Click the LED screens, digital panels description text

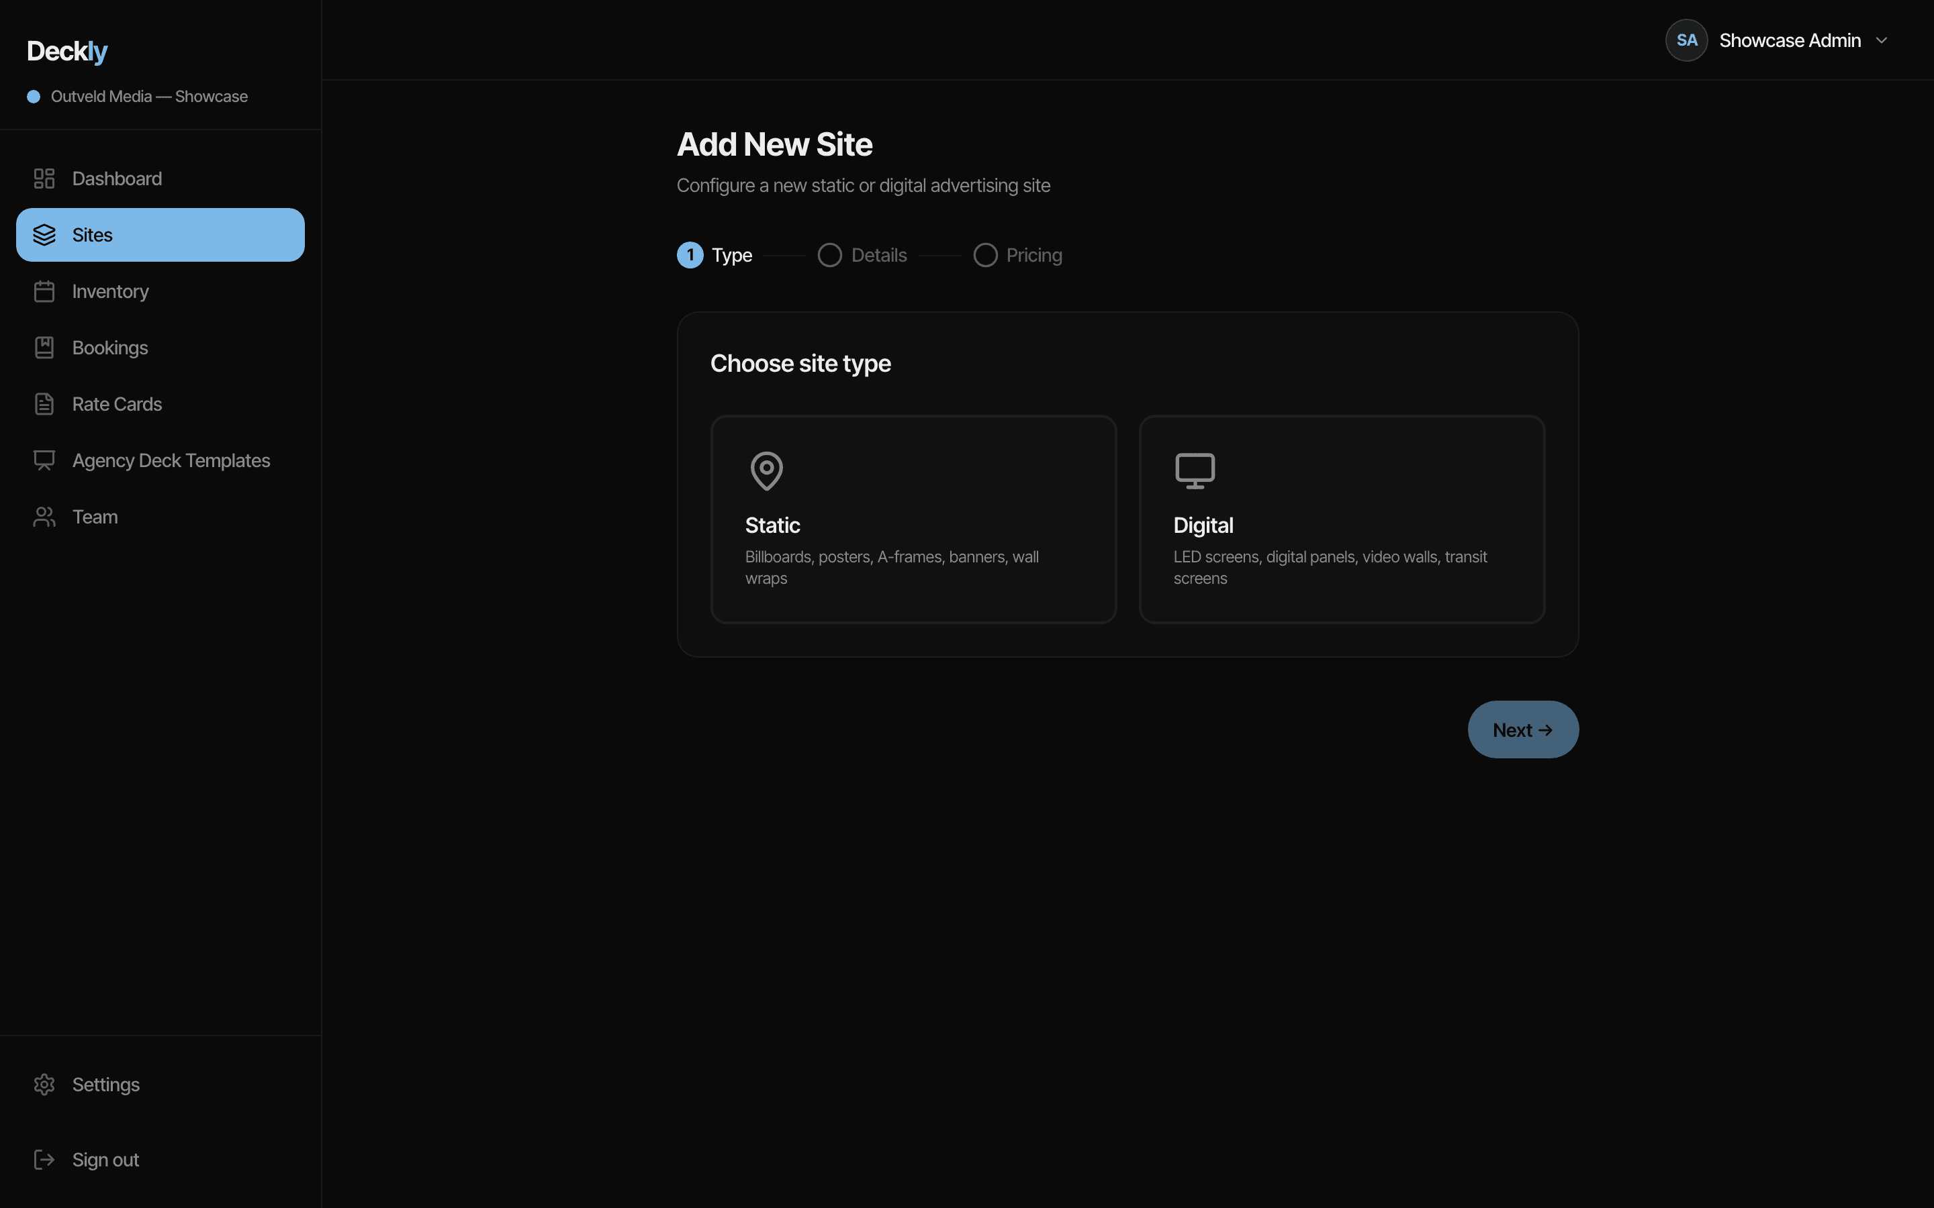pyautogui.click(x=1330, y=567)
